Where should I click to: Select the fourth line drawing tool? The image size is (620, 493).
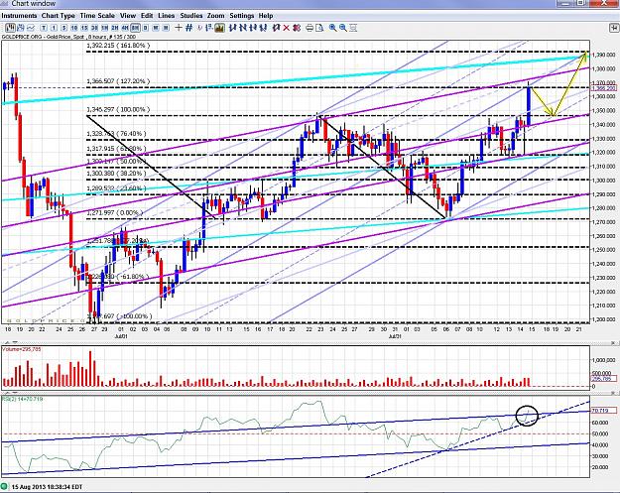[263, 28]
